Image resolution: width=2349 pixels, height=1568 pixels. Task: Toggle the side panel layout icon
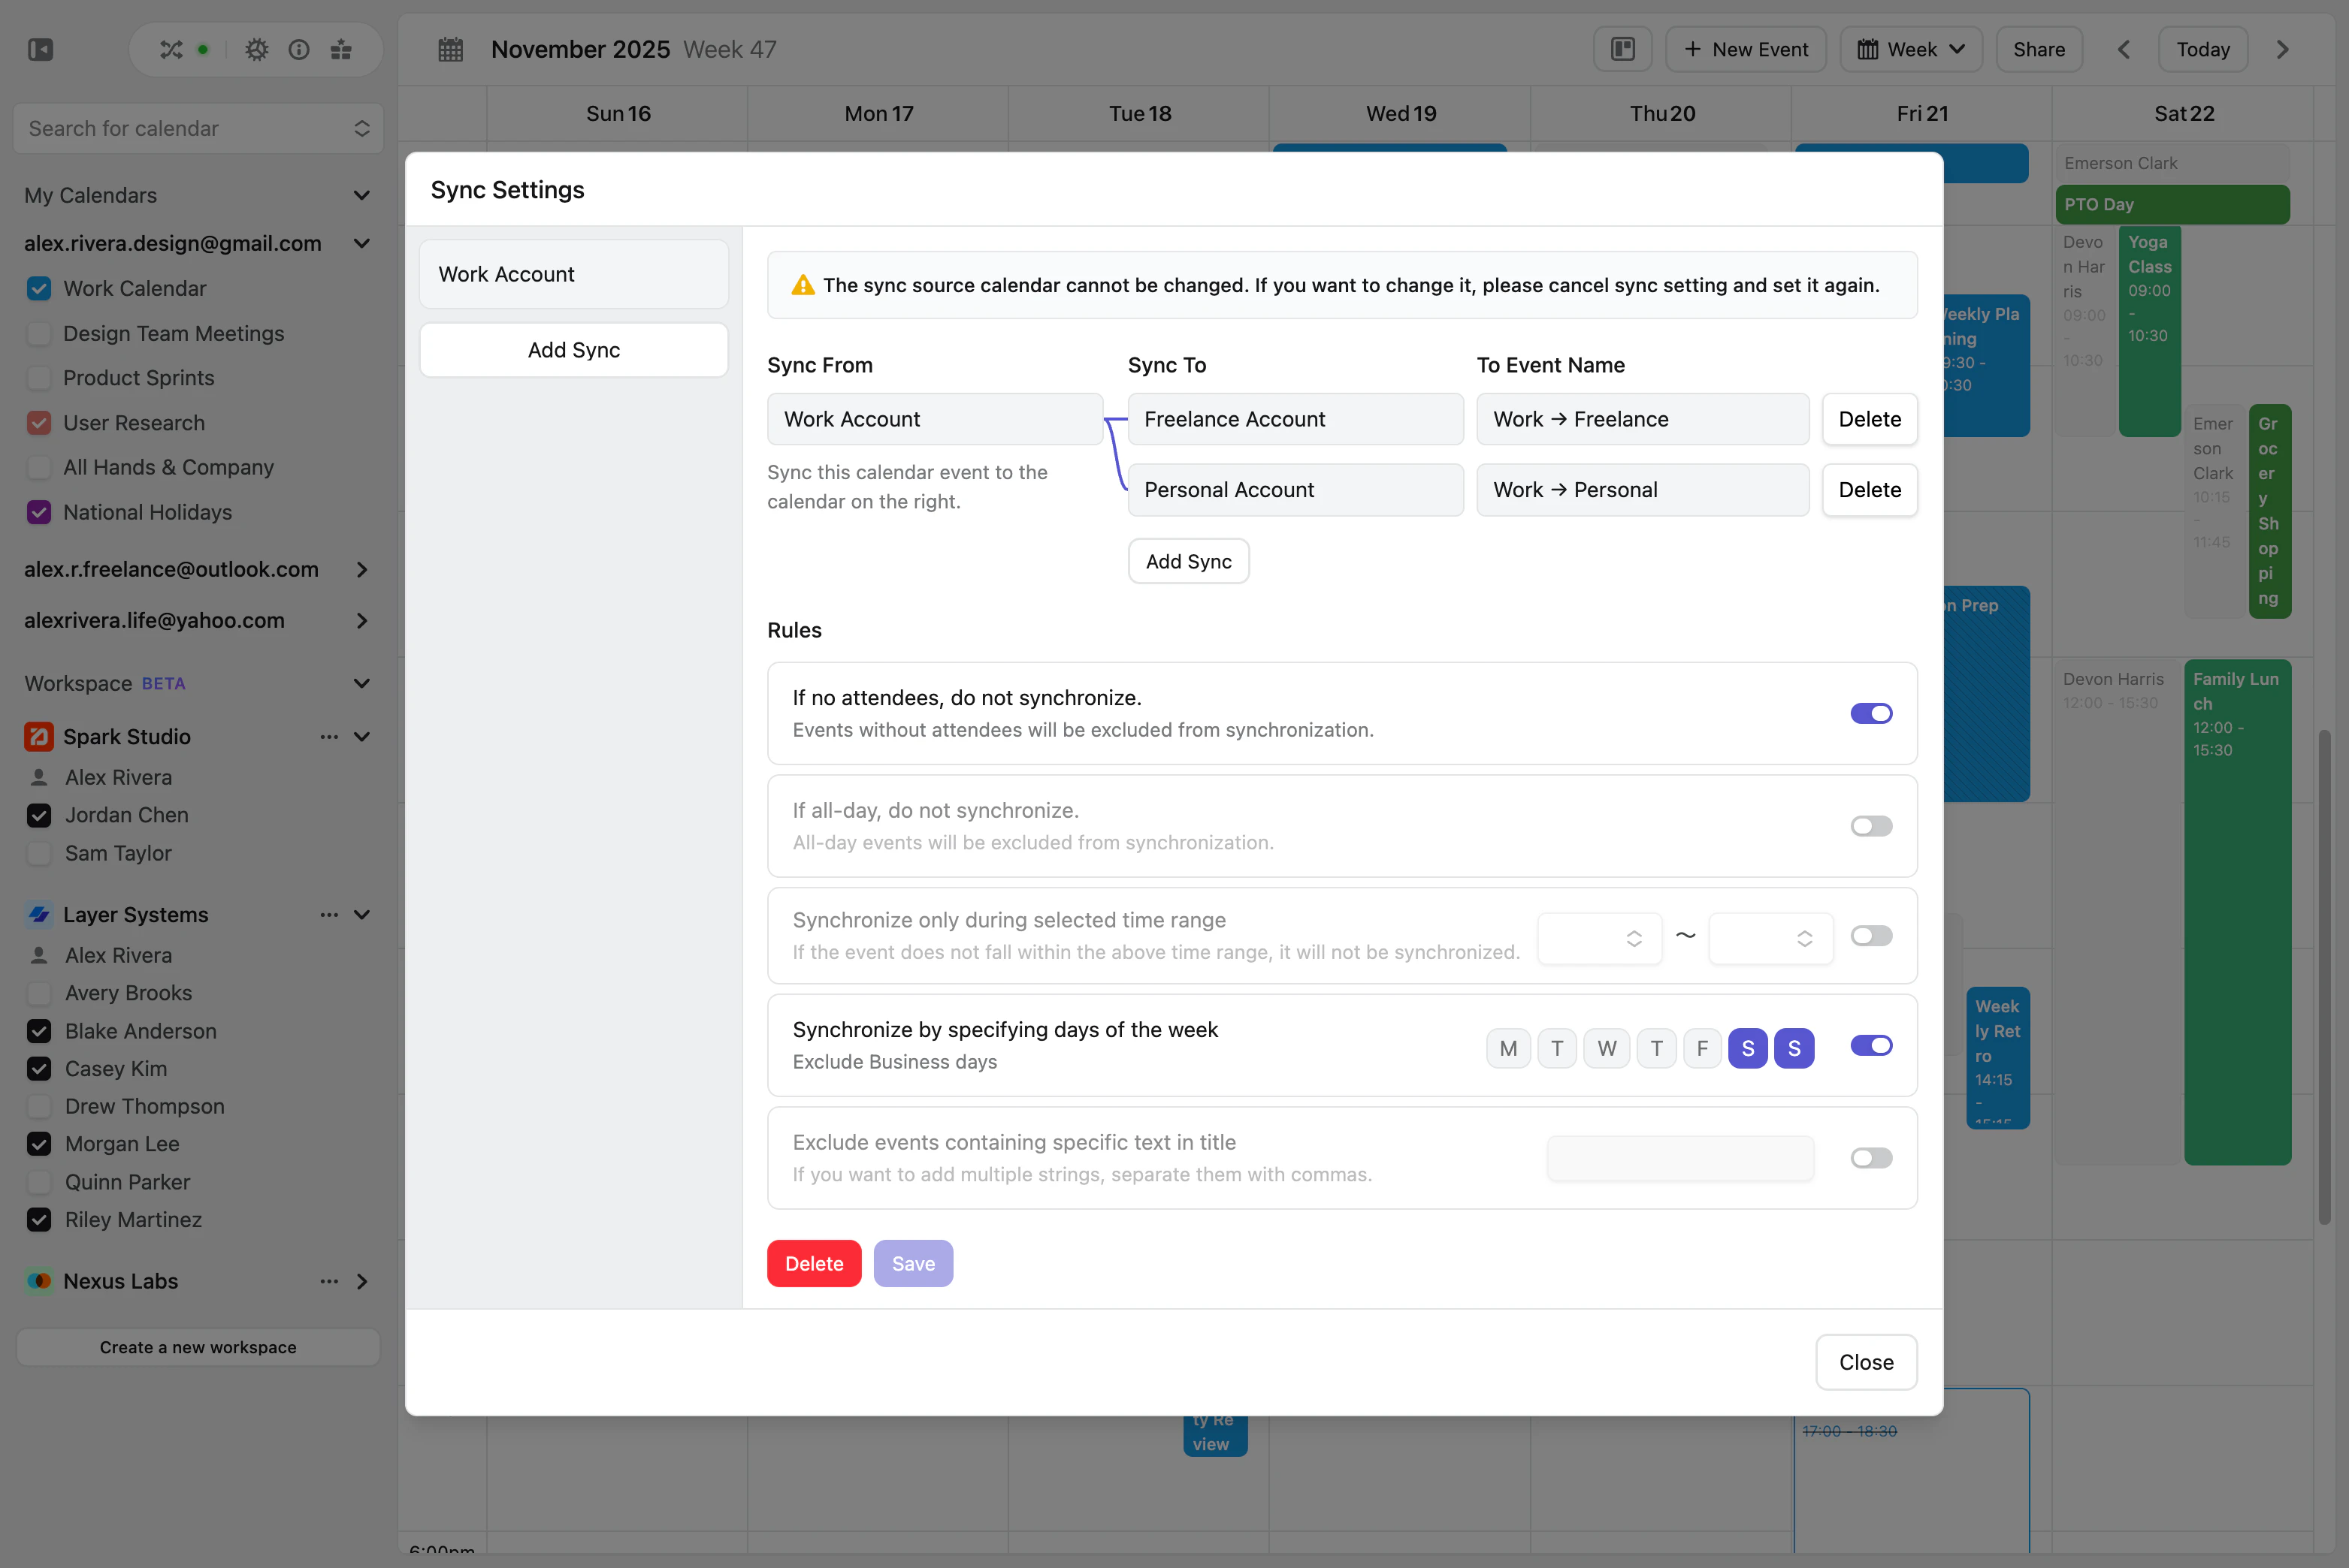(1622, 49)
